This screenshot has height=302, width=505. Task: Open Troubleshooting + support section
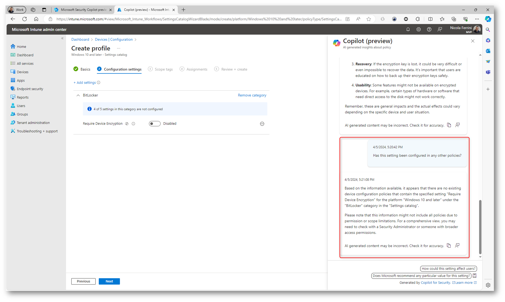click(x=37, y=131)
